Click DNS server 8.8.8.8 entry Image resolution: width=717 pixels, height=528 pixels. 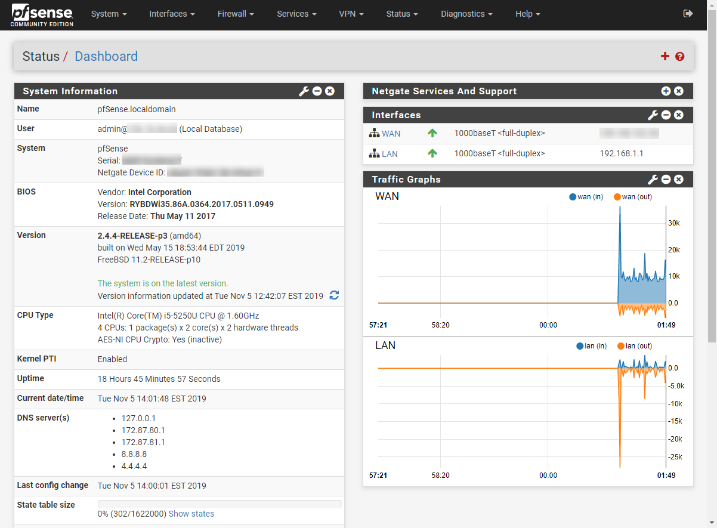tap(134, 454)
